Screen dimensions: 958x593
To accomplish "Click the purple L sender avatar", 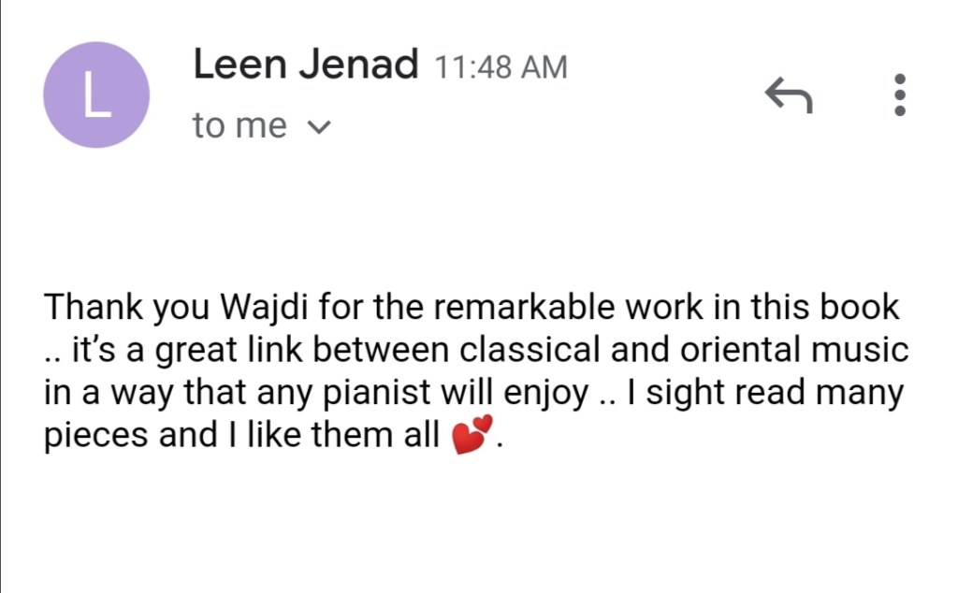I will tap(96, 94).
